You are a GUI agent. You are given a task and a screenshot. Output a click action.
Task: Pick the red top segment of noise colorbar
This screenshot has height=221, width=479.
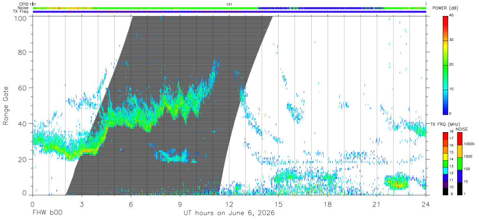click(x=460, y=139)
